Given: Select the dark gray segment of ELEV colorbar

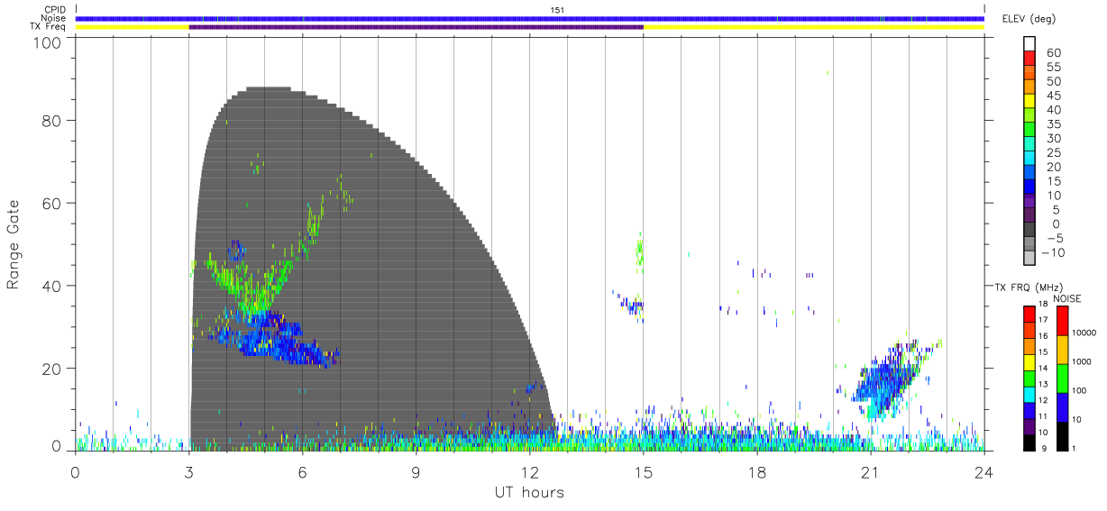Looking at the screenshot, I should click(1029, 229).
